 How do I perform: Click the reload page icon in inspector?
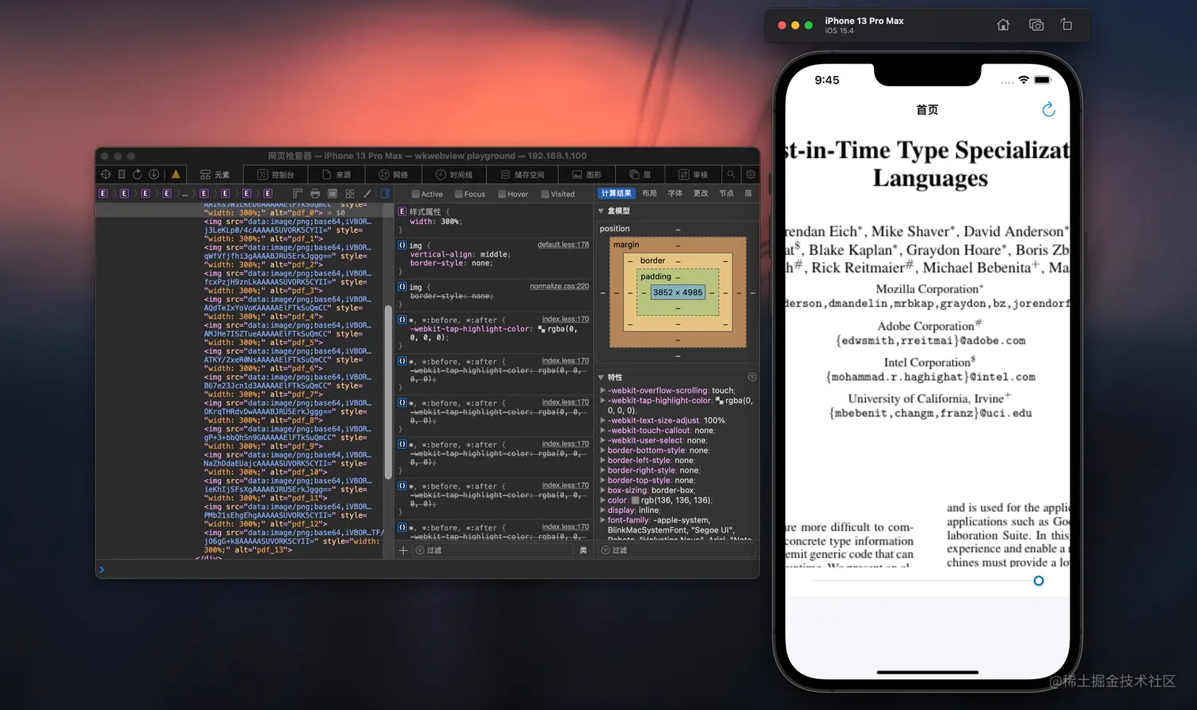[x=137, y=174]
